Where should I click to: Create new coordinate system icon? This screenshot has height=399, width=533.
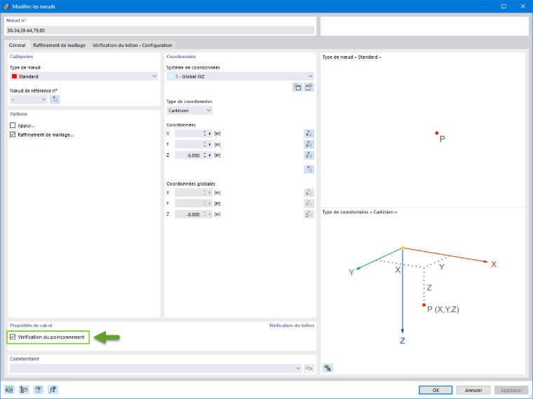coord(297,87)
